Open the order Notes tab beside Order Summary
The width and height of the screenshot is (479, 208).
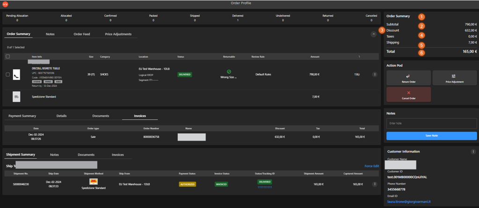tap(50, 34)
